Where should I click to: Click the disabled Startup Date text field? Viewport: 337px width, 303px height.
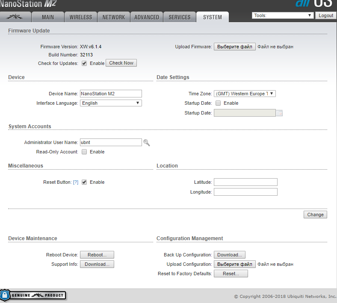pyautogui.click(x=245, y=113)
